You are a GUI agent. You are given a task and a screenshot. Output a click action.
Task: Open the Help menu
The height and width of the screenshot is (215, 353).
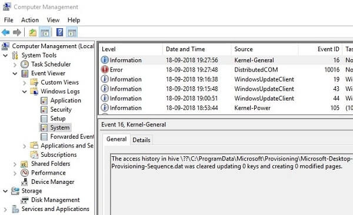(x=74, y=20)
